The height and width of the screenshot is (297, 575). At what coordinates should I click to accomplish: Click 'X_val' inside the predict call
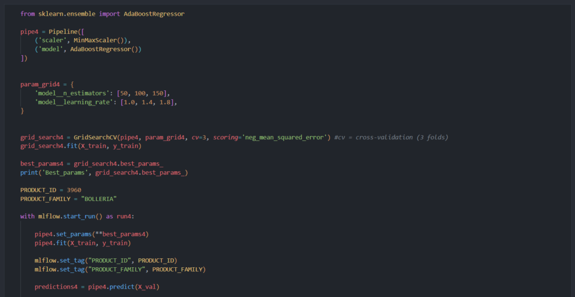click(148, 287)
